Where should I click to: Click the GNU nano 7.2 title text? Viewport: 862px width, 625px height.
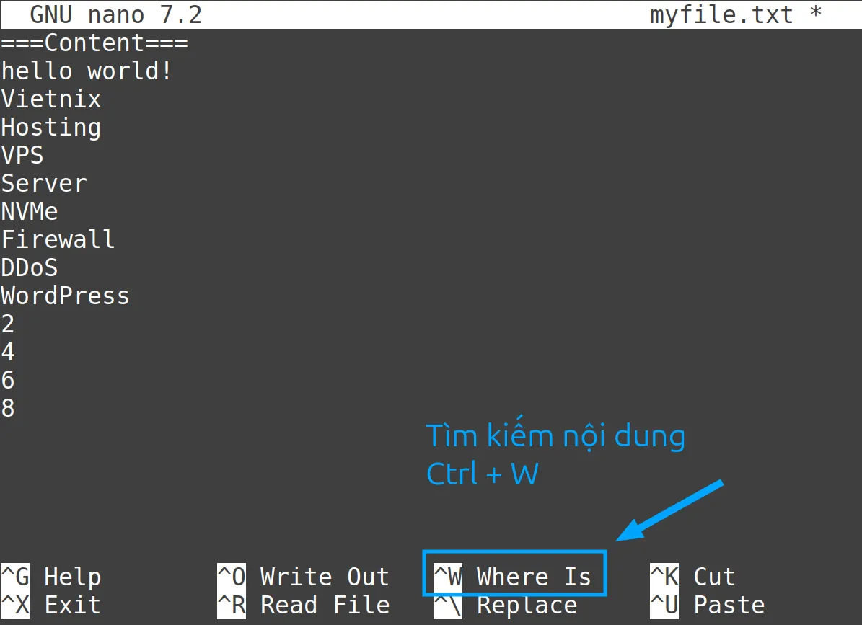(115, 14)
